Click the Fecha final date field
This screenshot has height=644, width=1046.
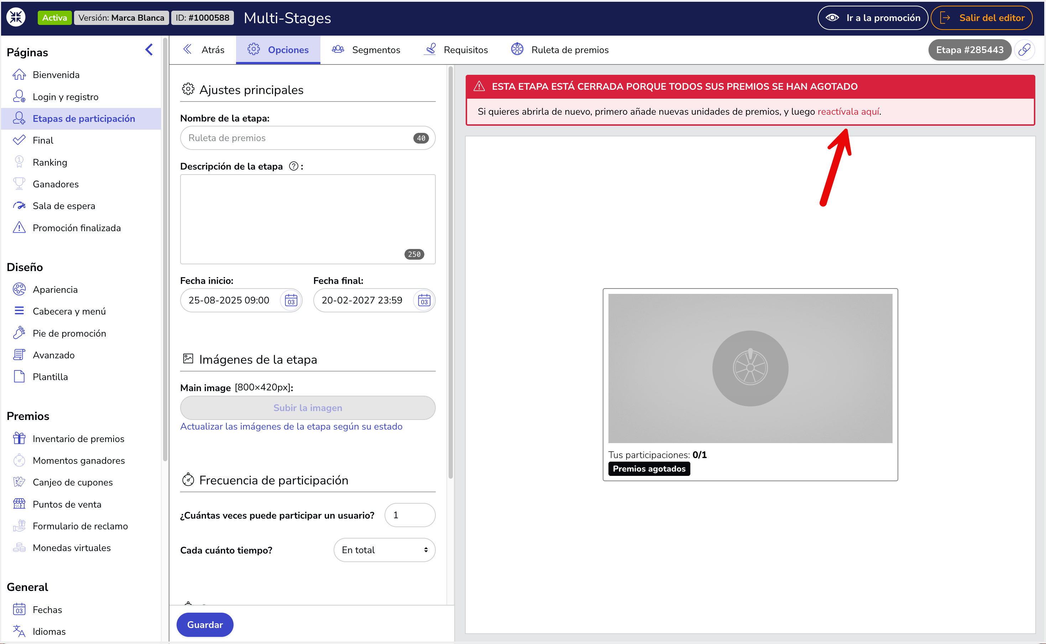[374, 300]
